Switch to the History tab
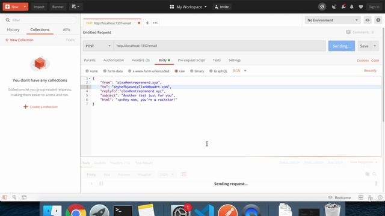Viewport: 385px width, 216px height. click(x=13, y=29)
